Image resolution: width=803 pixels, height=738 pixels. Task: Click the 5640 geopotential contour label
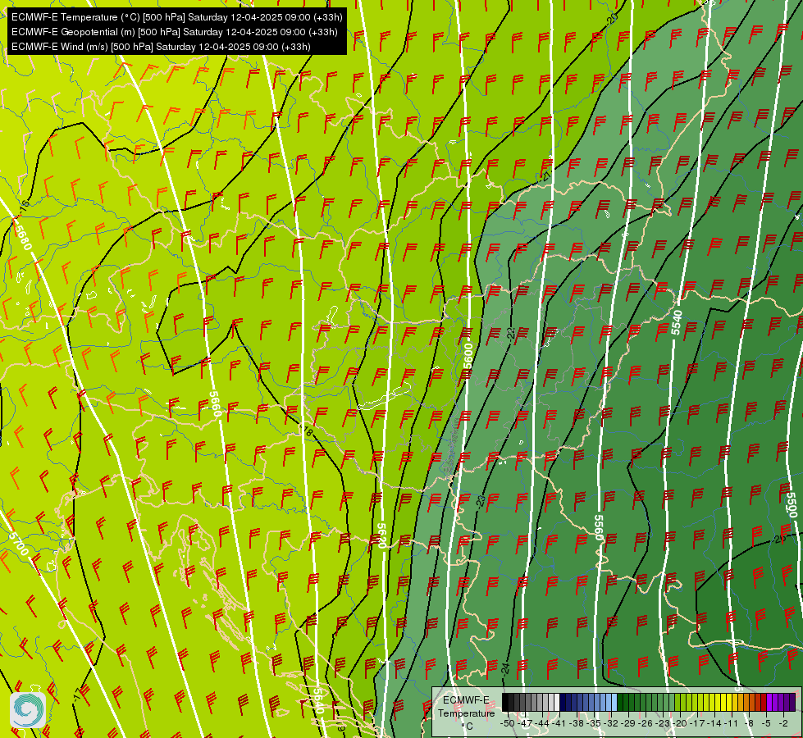click(x=318, y=700)
